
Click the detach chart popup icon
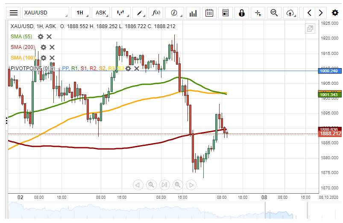click(x=310, y=29)
